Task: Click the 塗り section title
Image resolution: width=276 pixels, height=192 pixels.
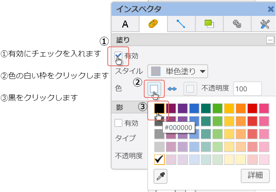Action: [x=123, y=40]
